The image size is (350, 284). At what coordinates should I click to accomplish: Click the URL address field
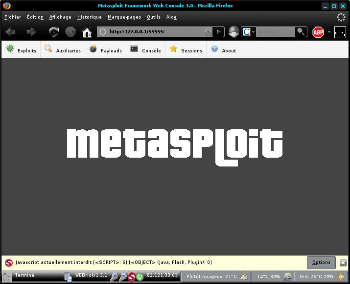(x=155, y=32)
